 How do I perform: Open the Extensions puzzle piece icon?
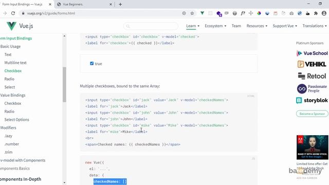click(x=316, y=13)
